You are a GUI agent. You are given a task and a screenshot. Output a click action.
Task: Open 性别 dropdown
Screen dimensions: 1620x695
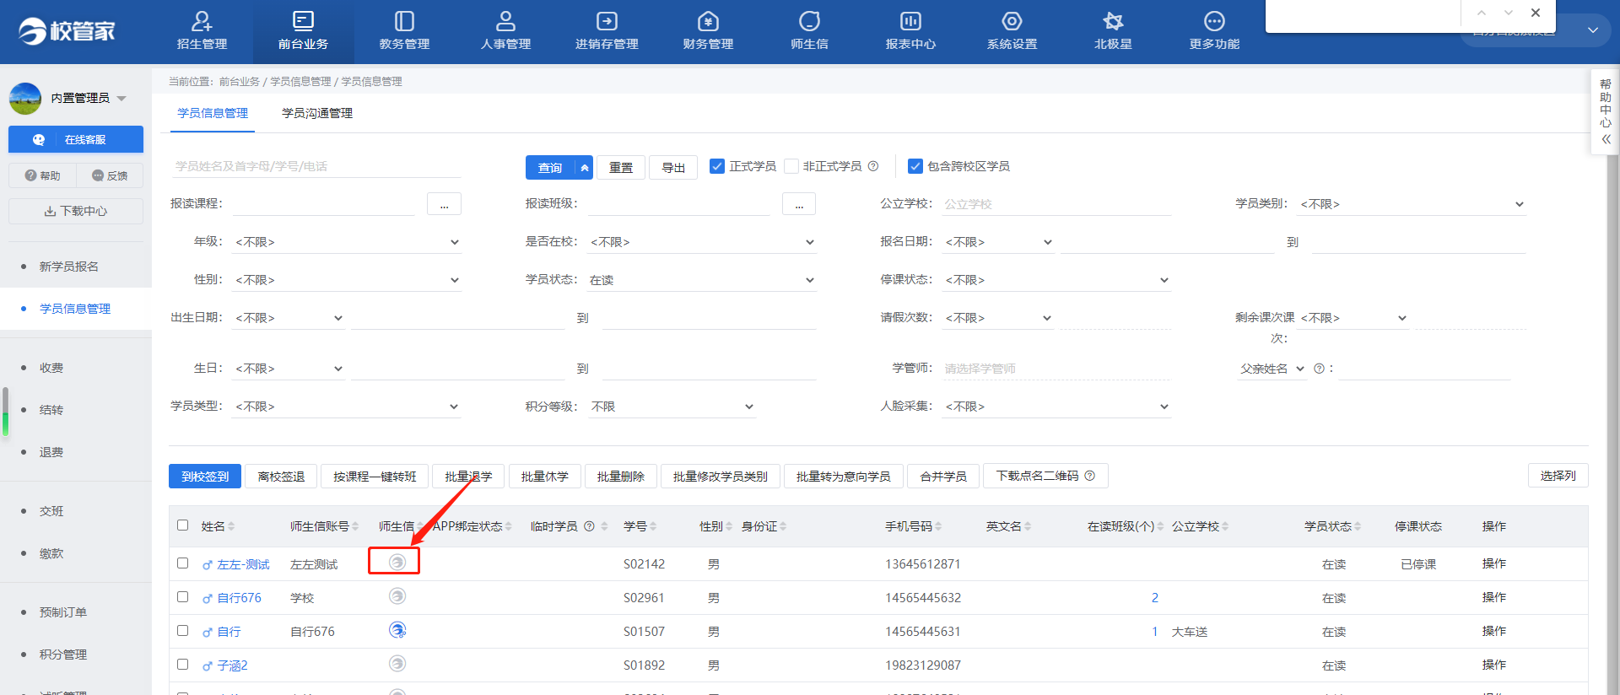click(x=347, y=280)
